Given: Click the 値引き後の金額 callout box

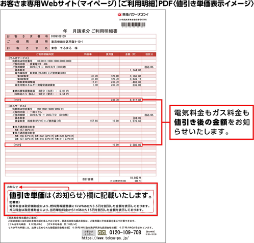Looking at the screenshot, I should [212, 122].
